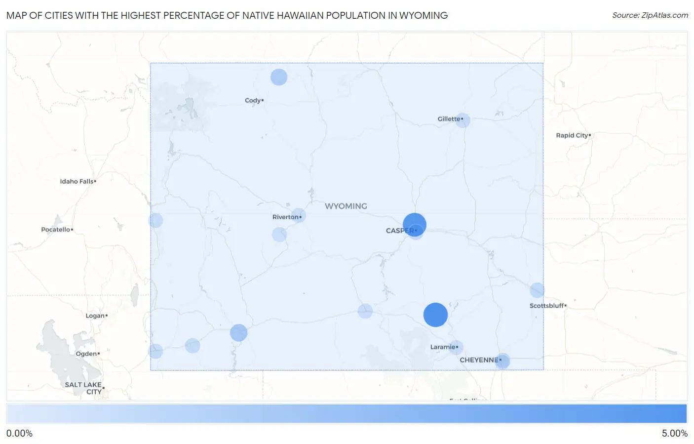Click the Laramie label

pyautogui.click(x=443, y=347)
